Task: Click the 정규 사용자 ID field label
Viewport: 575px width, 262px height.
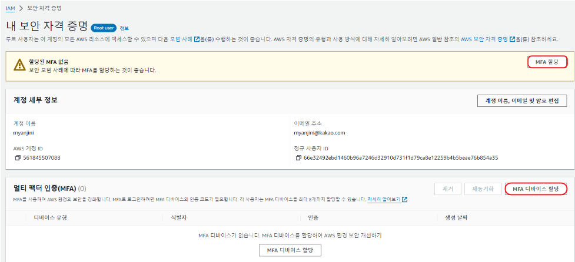Action: coord(311,149)
